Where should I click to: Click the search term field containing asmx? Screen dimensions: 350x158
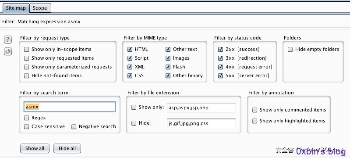70,107
